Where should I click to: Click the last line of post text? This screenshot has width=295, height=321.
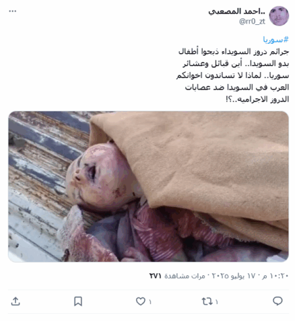pyautogui.click(x=257, y=100)
